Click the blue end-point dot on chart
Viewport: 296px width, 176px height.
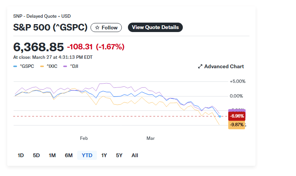[x=220, y=116]
